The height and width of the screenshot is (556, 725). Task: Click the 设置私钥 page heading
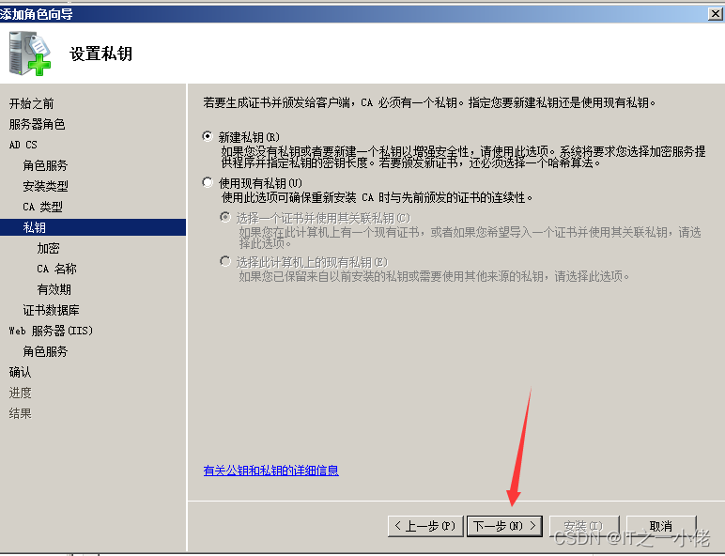click(100, 54)
